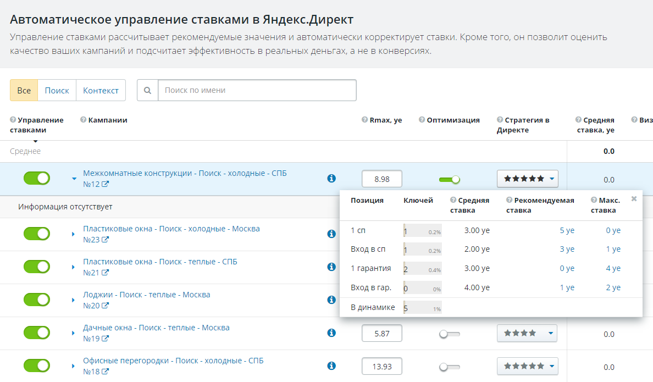Click help icon next to Управление ставками header
Viewport: 653px width, 382px height.
(x=13, y=120)
